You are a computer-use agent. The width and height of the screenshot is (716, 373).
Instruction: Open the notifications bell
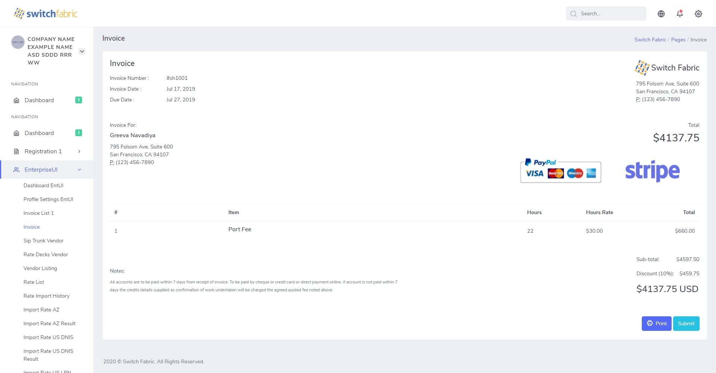click(x=679, y=14)
